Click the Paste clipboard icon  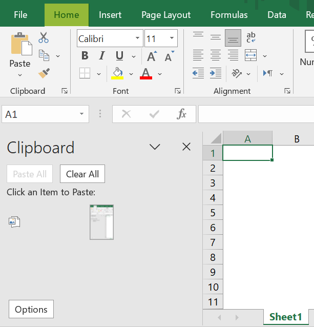click(21, 44)
